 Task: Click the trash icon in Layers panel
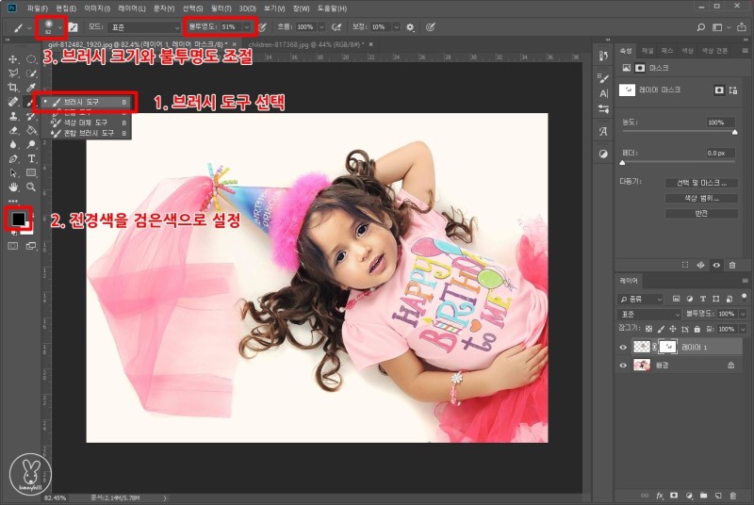click(732, 494)
